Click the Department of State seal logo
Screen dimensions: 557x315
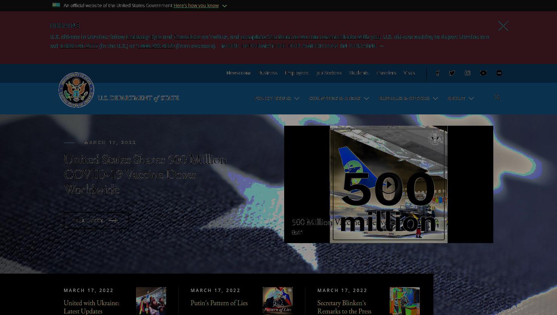(76, 90)
